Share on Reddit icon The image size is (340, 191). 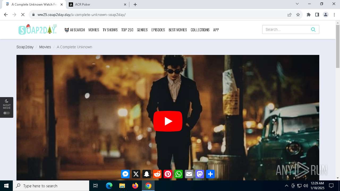157,174
